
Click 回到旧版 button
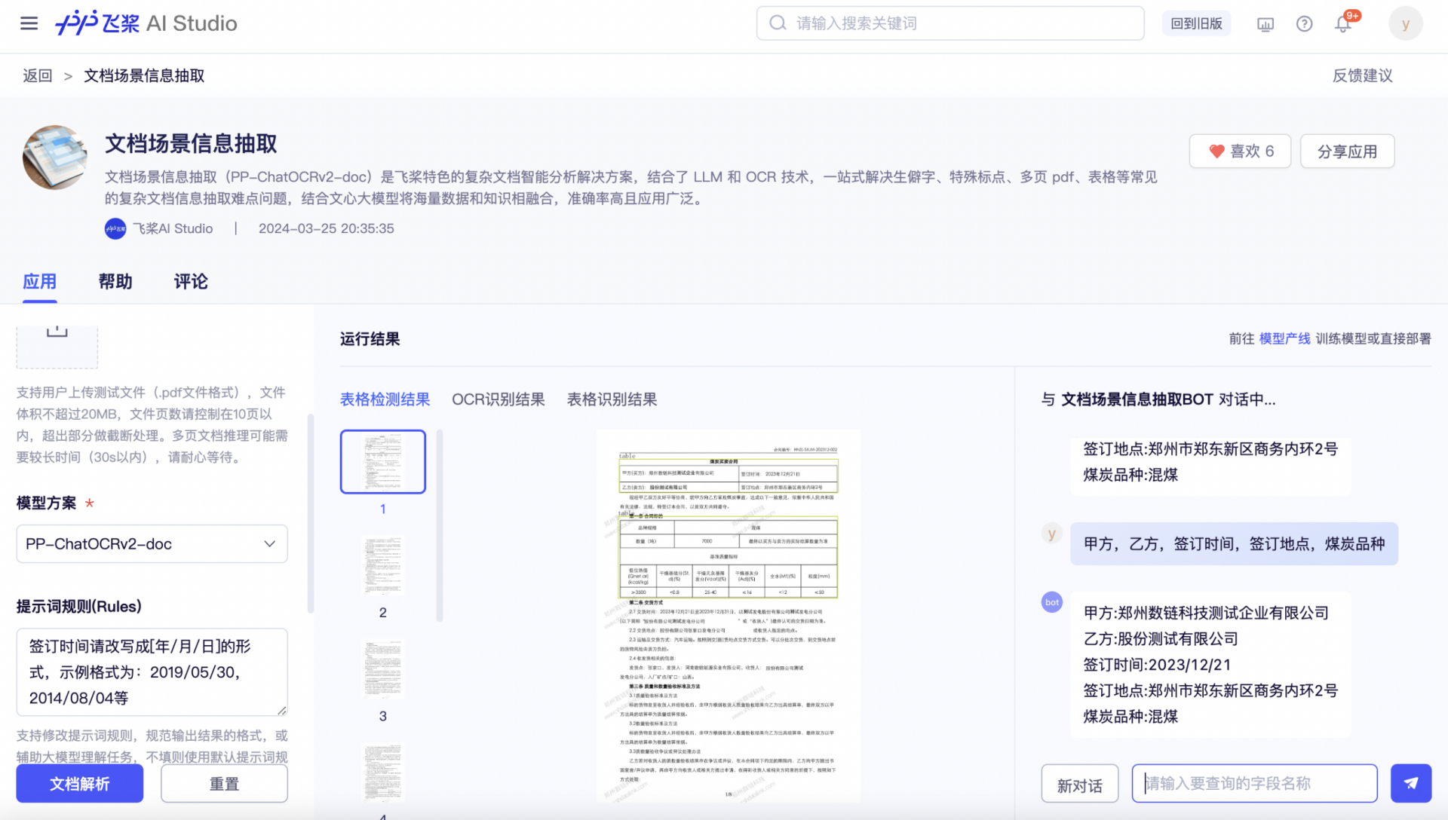[1196, 23]
